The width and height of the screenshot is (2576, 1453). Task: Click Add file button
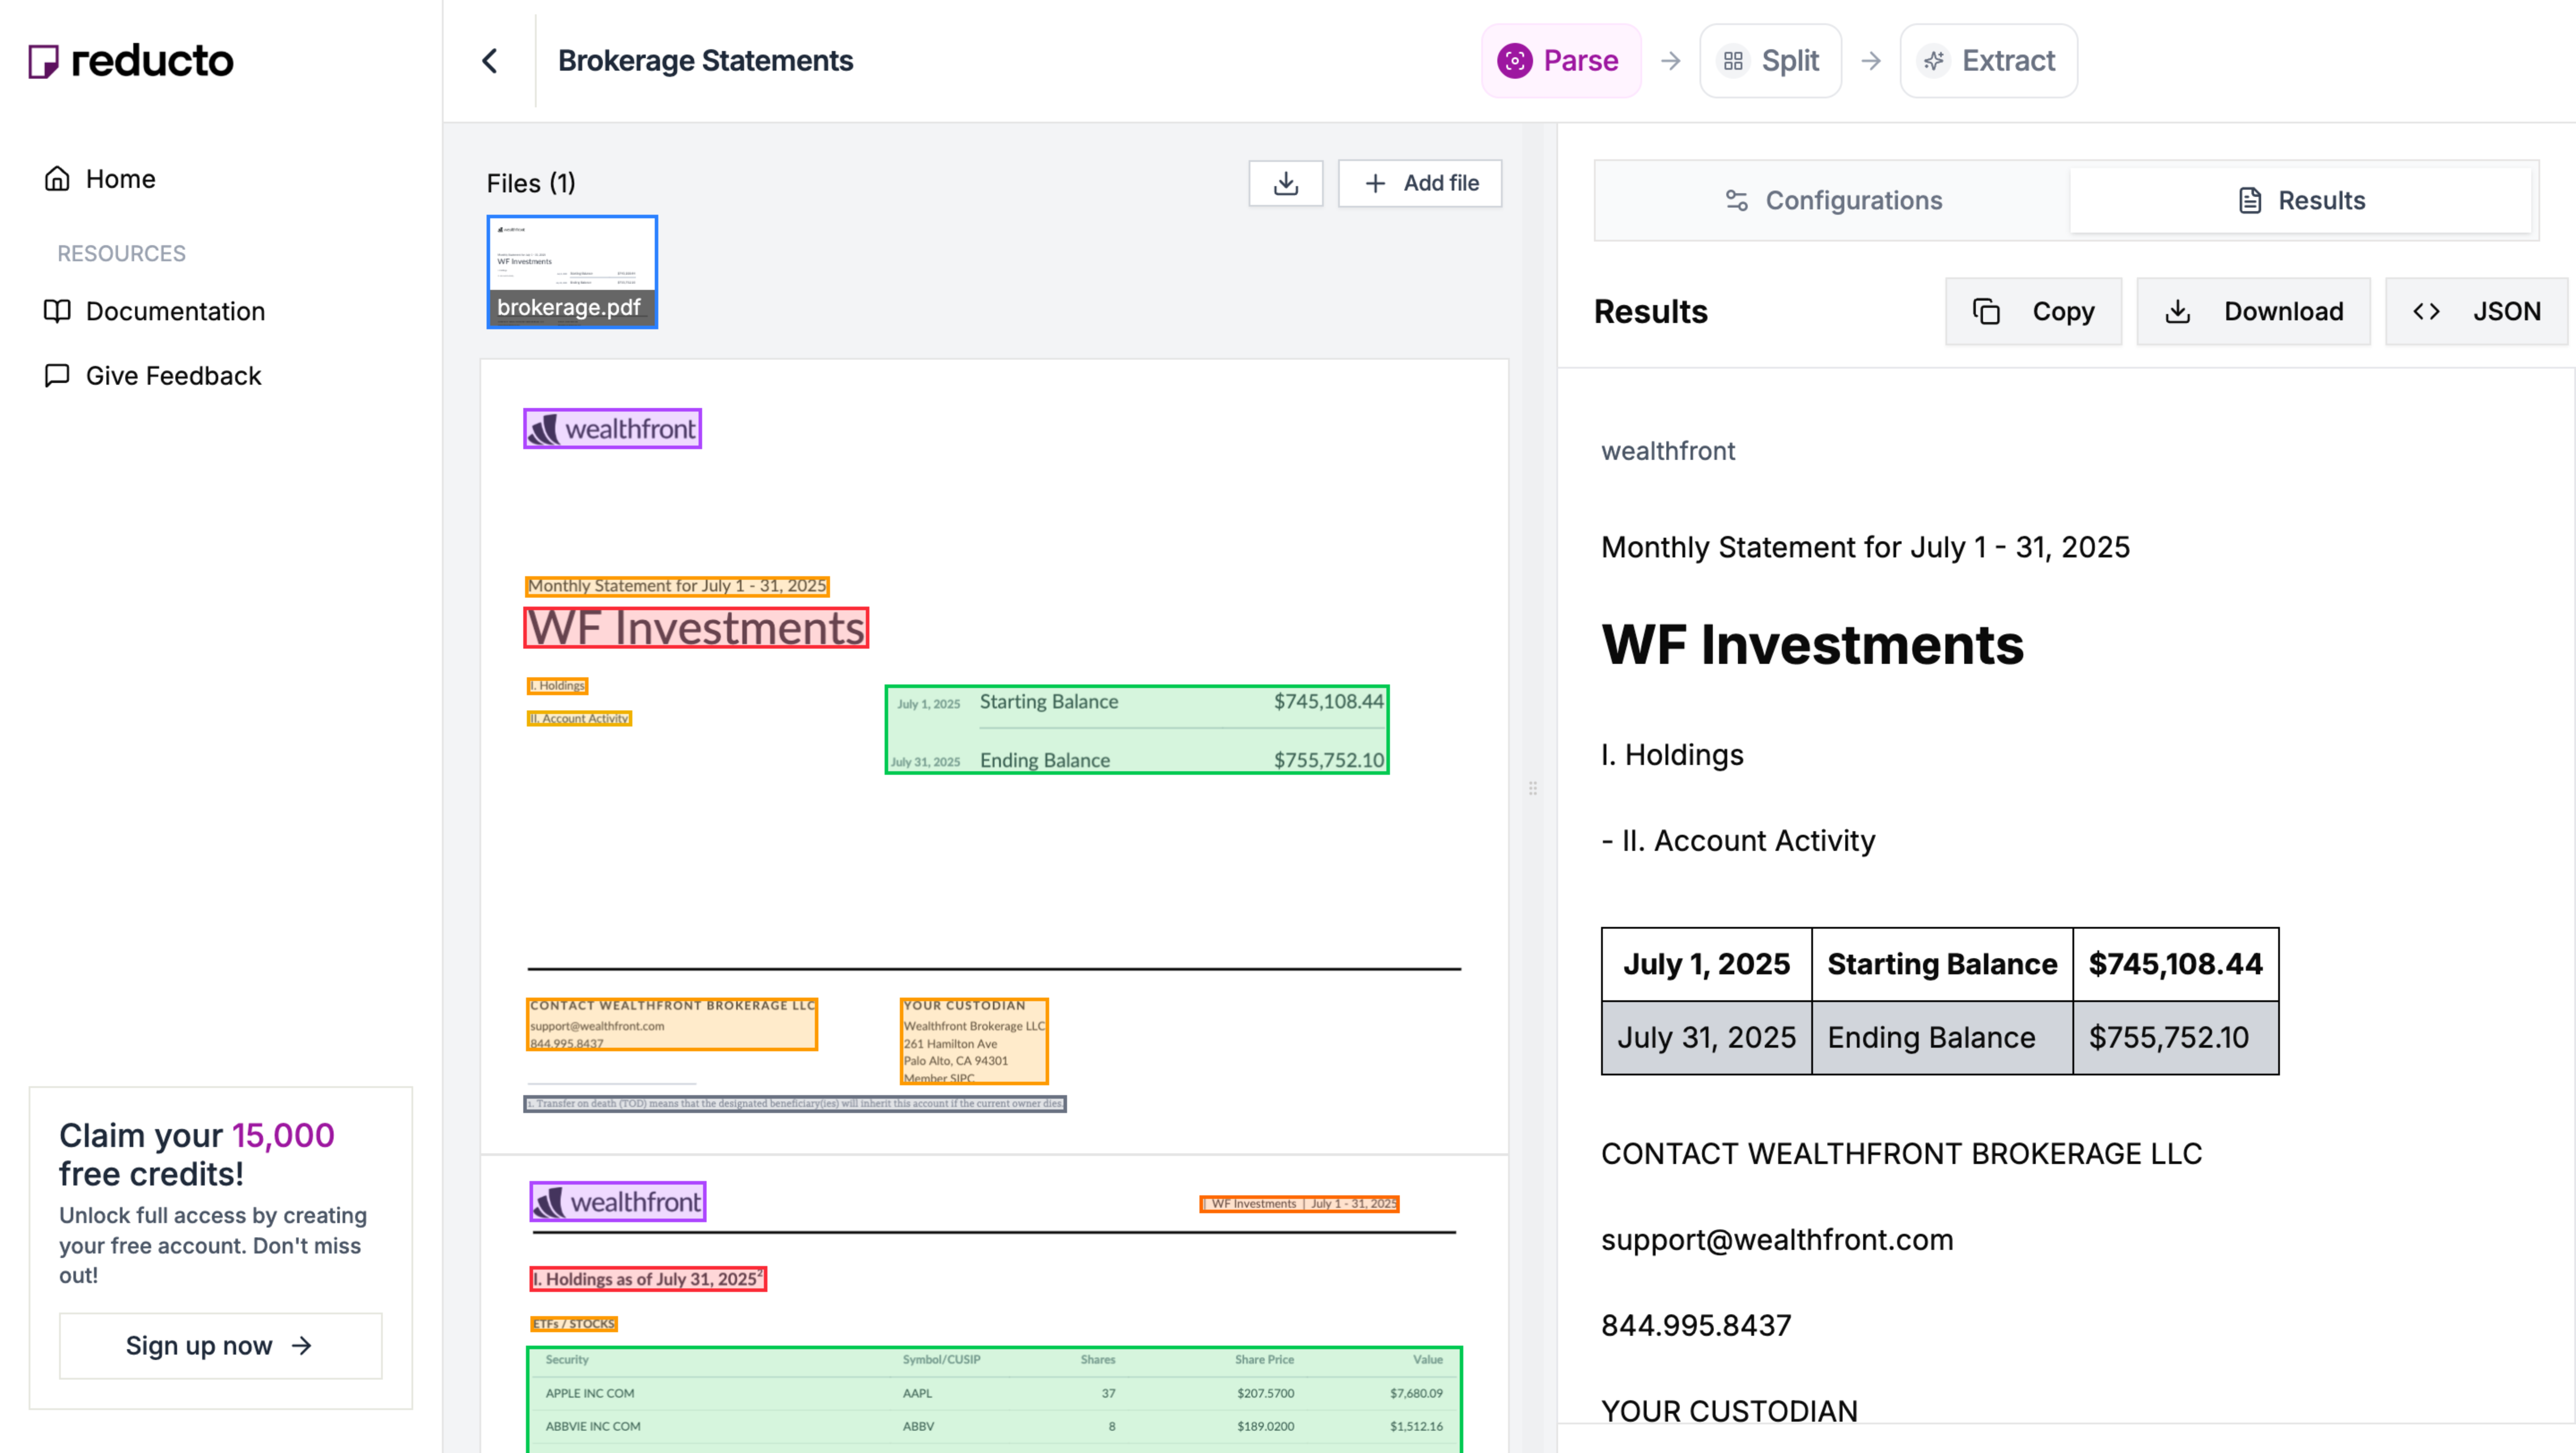coord(1420,183)
